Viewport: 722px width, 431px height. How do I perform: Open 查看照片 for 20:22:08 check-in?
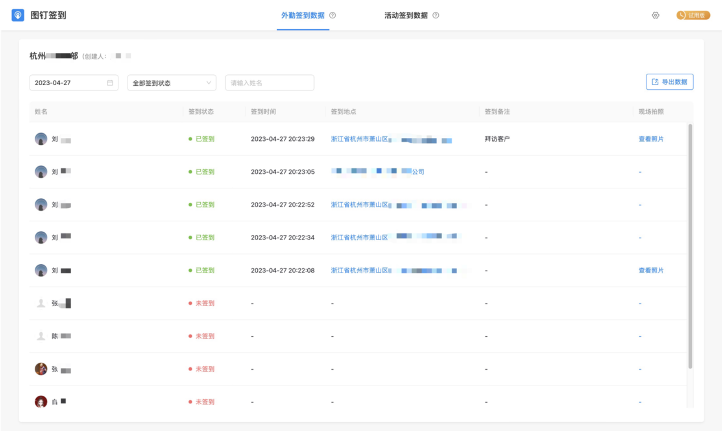click(x=651, y=271)
